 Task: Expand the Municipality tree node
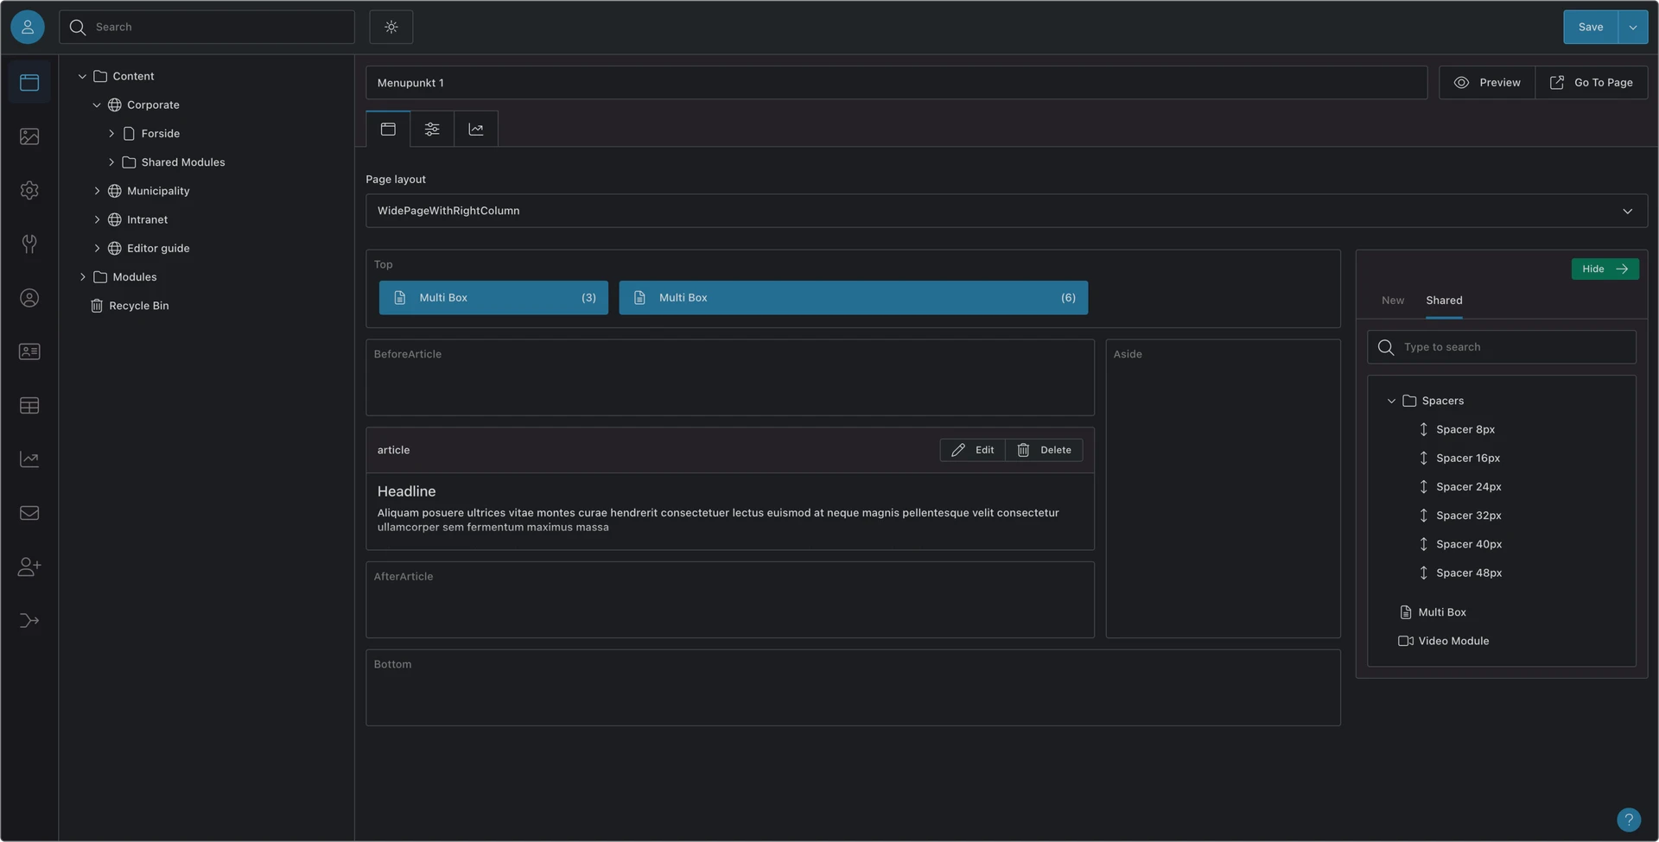[97, 191]
